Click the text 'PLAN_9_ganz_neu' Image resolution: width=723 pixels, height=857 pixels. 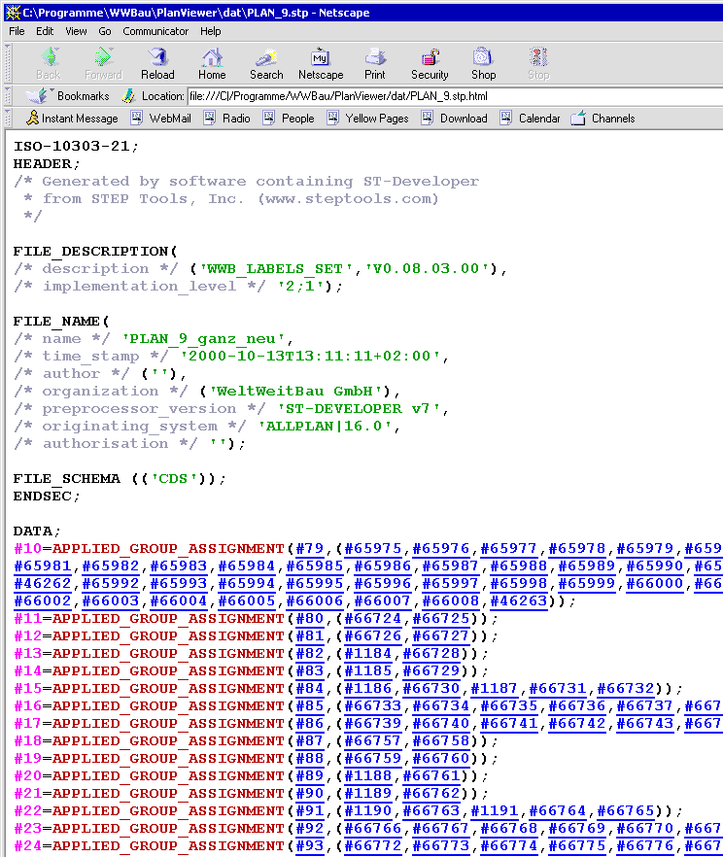[x=204, y=339]
